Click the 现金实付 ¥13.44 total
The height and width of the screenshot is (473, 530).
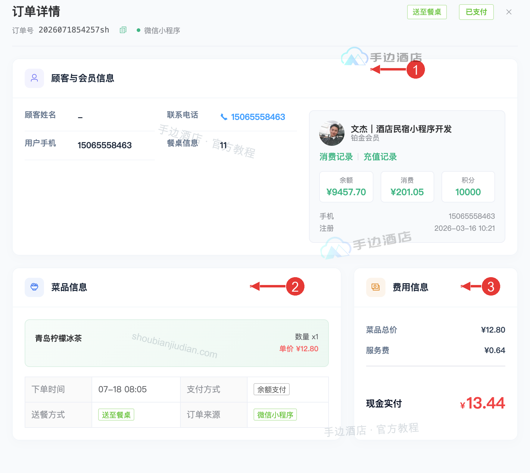coord(482,403)
